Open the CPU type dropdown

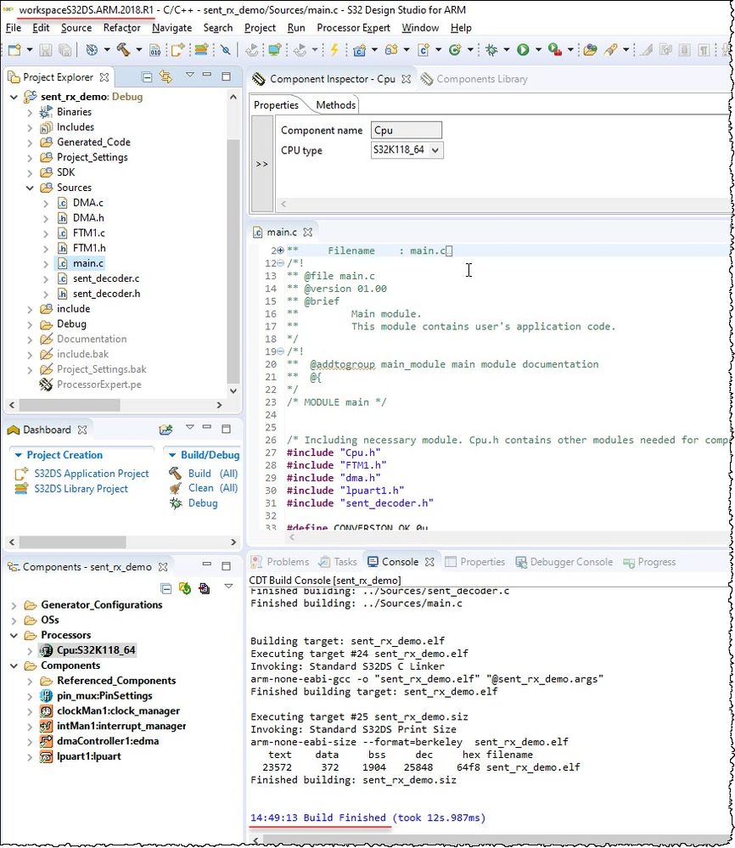436,150
